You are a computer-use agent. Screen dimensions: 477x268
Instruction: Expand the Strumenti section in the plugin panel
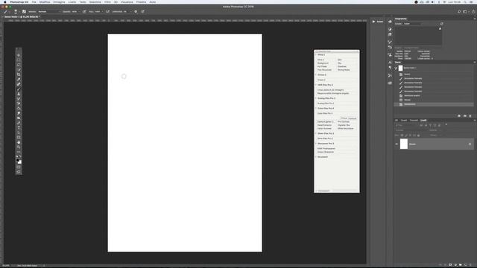[316, 157]
